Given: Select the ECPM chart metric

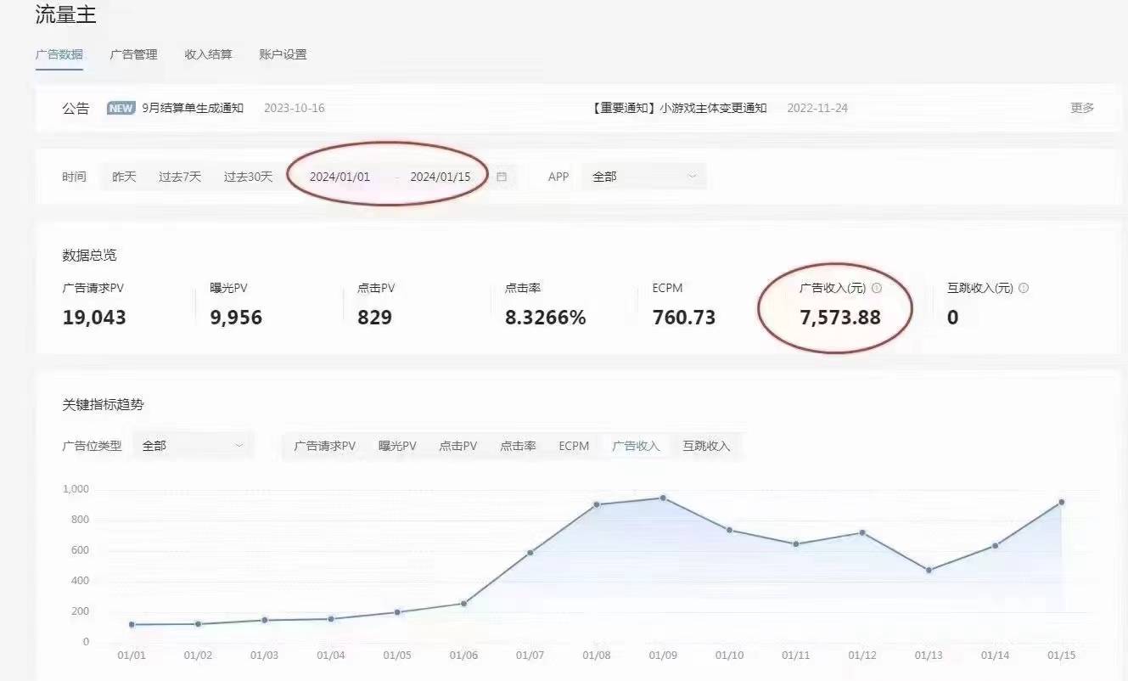Looking at the screenshot, I should coord(574,445).
